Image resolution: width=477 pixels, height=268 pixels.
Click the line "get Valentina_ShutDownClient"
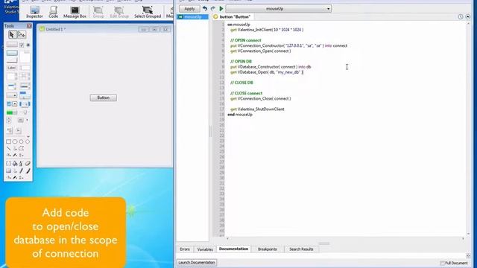(257, 109)
